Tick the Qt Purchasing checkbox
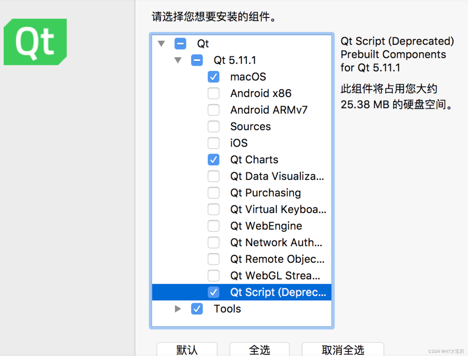Screen dimensions: 468x356 tap(214, 193)
